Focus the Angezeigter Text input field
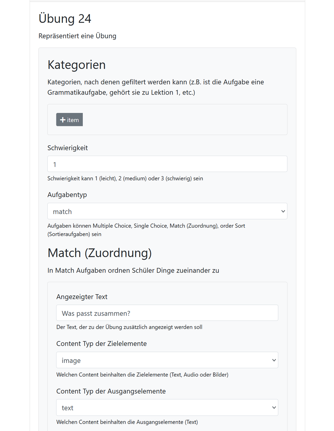334x431 pixels. [167, 313]
